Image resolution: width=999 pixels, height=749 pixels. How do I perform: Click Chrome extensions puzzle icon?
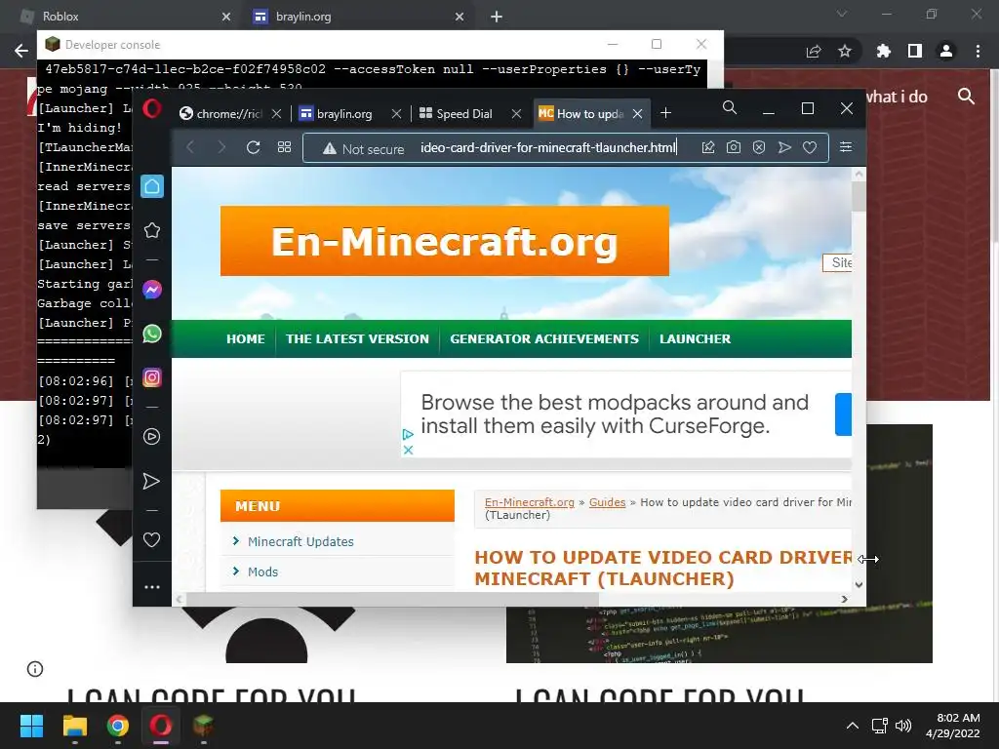883,51
